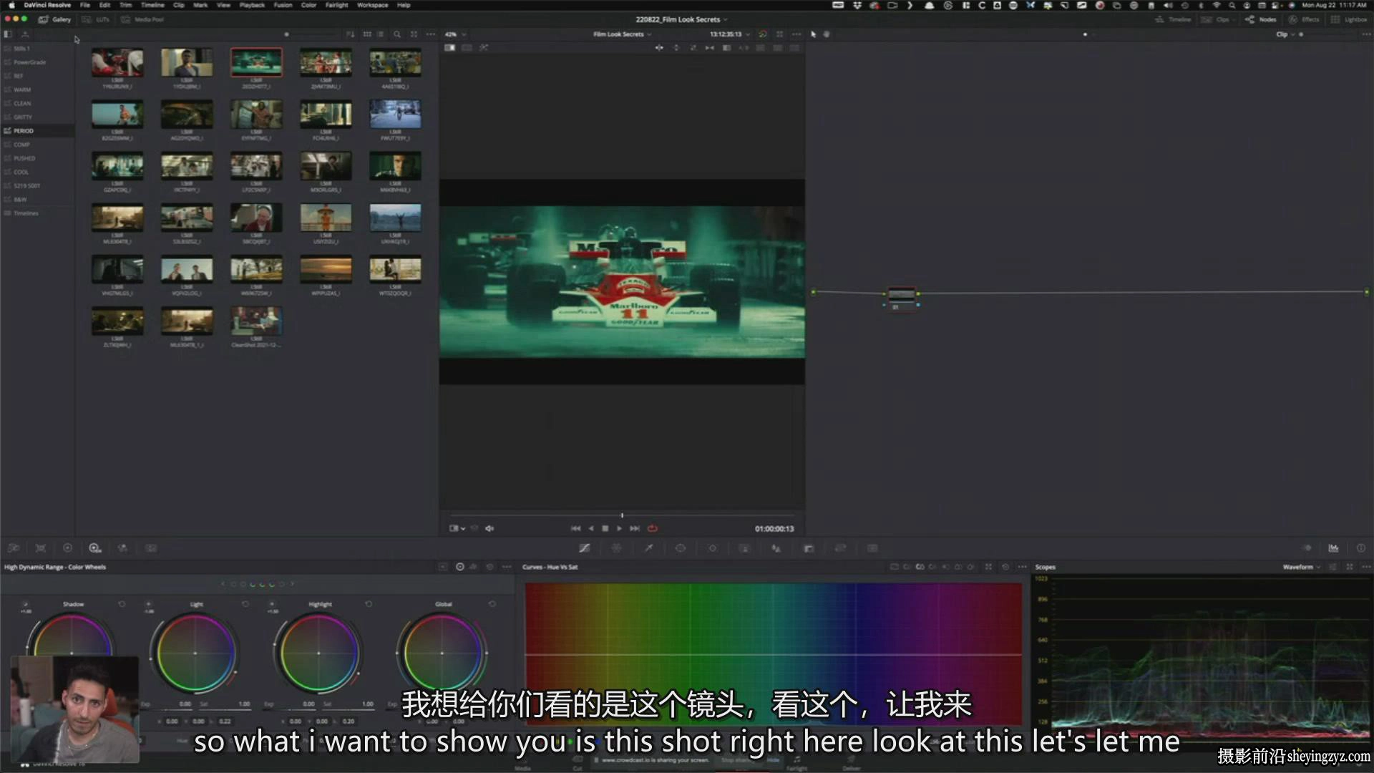Reset the Shadow color wheel
This screenshot has height=773, width=1374.
[122, 604]
